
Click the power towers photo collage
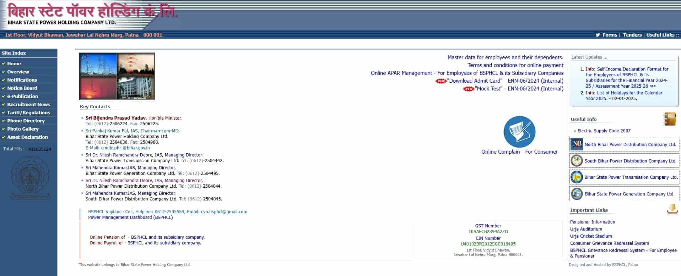(x=117, y=76)
